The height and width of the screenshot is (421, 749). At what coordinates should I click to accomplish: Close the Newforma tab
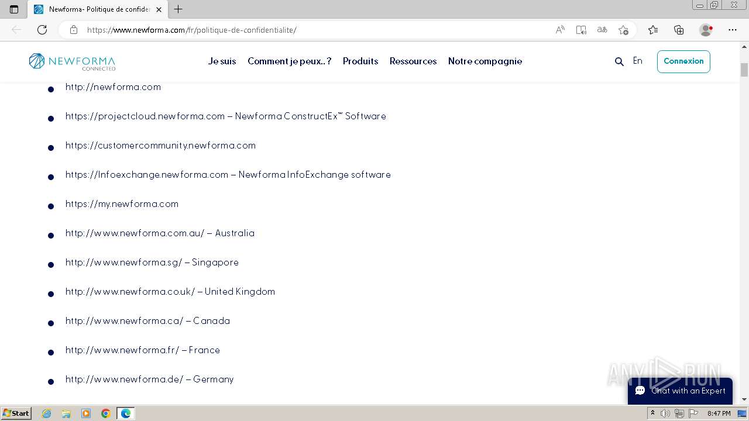[159, 9]
